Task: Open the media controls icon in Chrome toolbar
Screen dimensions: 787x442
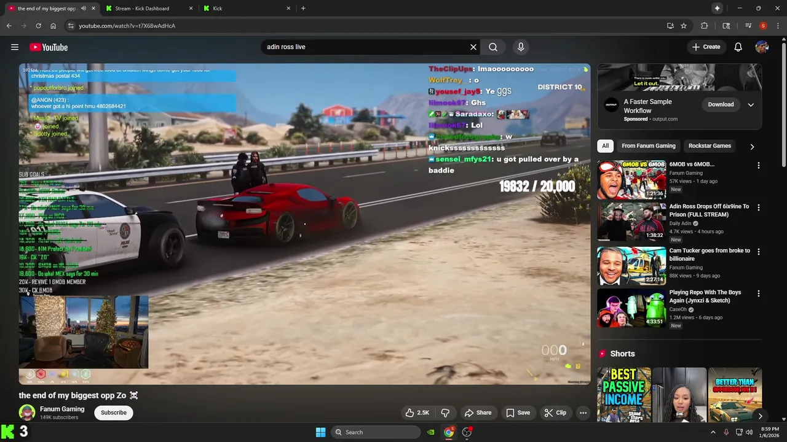Action: click(x=748, y=26)
